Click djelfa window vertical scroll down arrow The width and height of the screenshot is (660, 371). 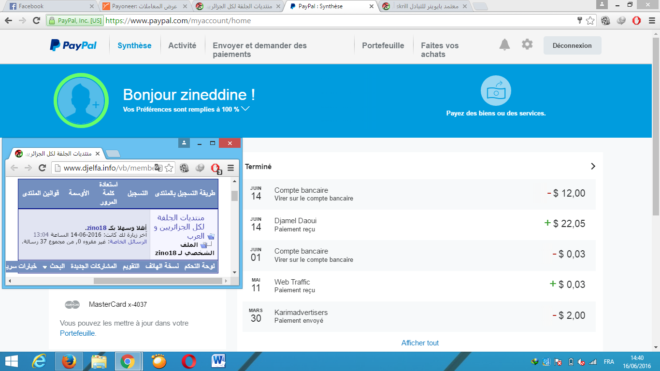coord(235,272)
